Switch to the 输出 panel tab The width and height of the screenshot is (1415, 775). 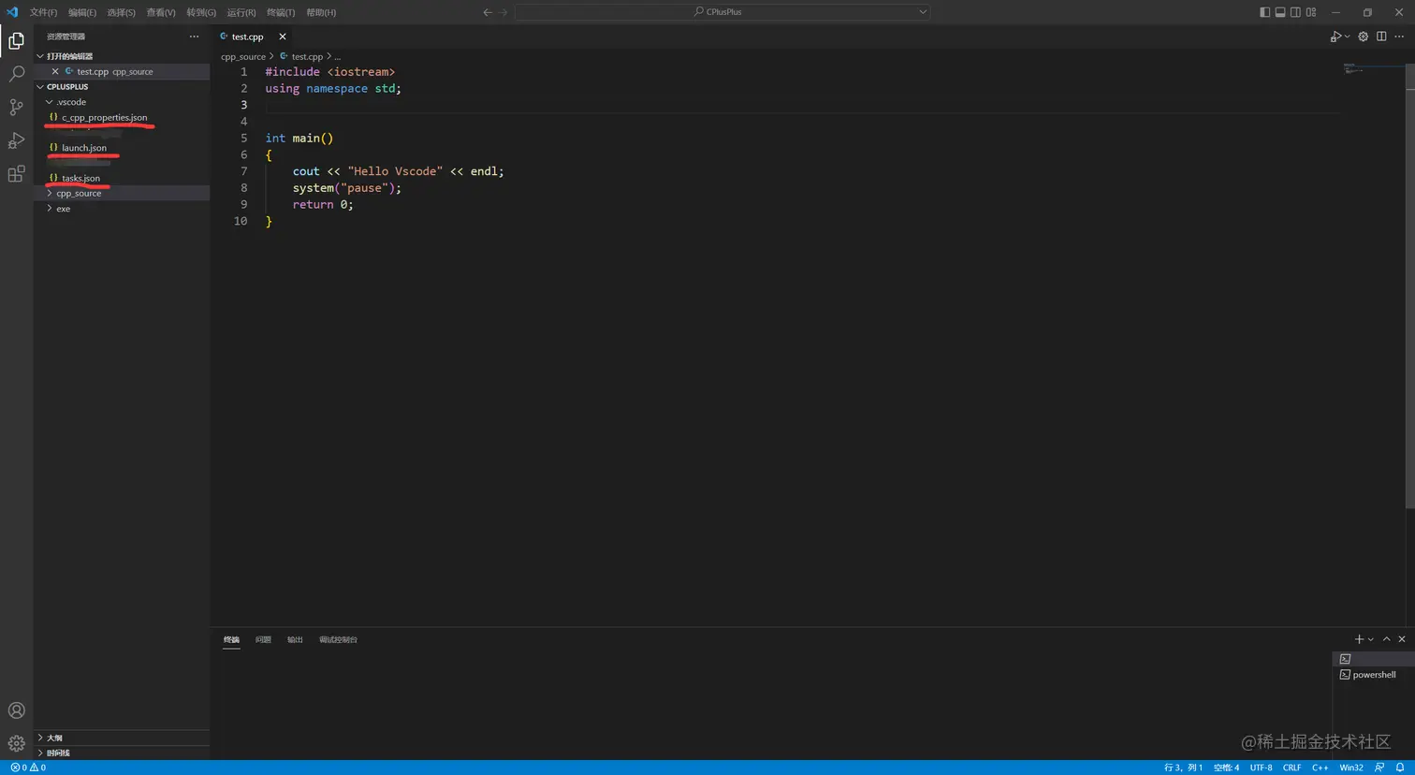(x=295, y=639)
